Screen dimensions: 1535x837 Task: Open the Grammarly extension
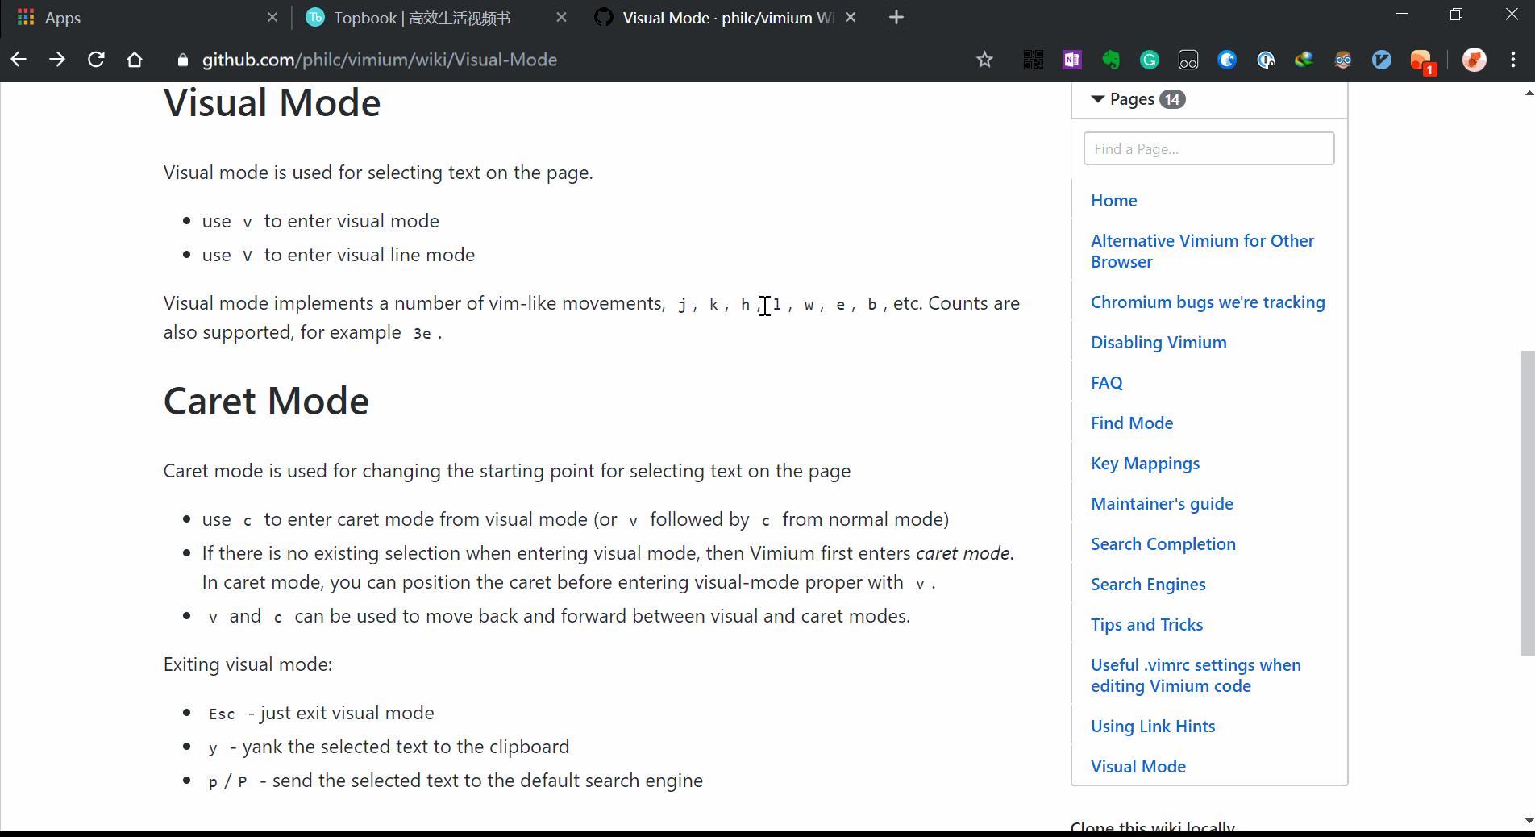(1150, 60)
